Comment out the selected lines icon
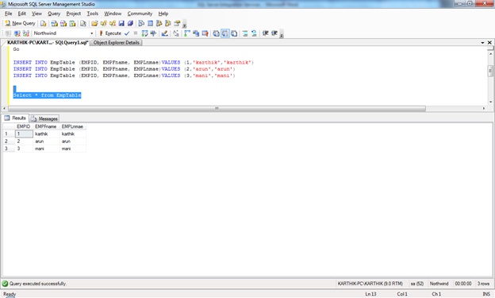 tap(245, 33)
